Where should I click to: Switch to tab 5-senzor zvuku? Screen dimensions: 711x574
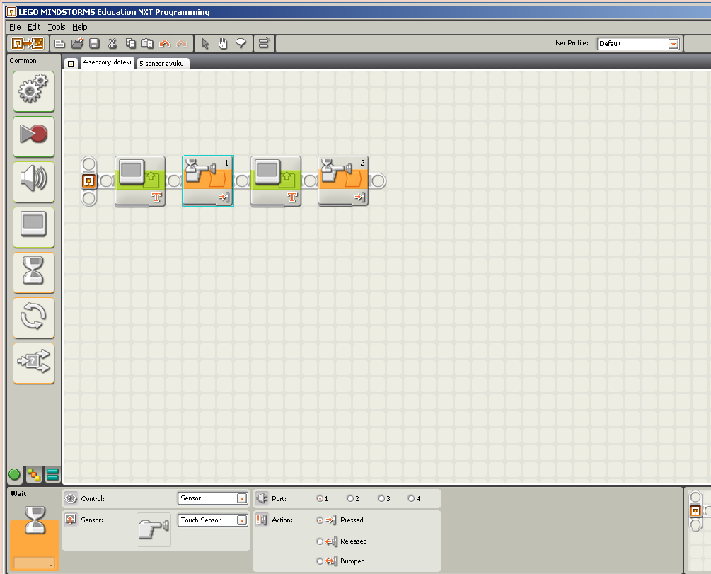[x=162, y=63]
